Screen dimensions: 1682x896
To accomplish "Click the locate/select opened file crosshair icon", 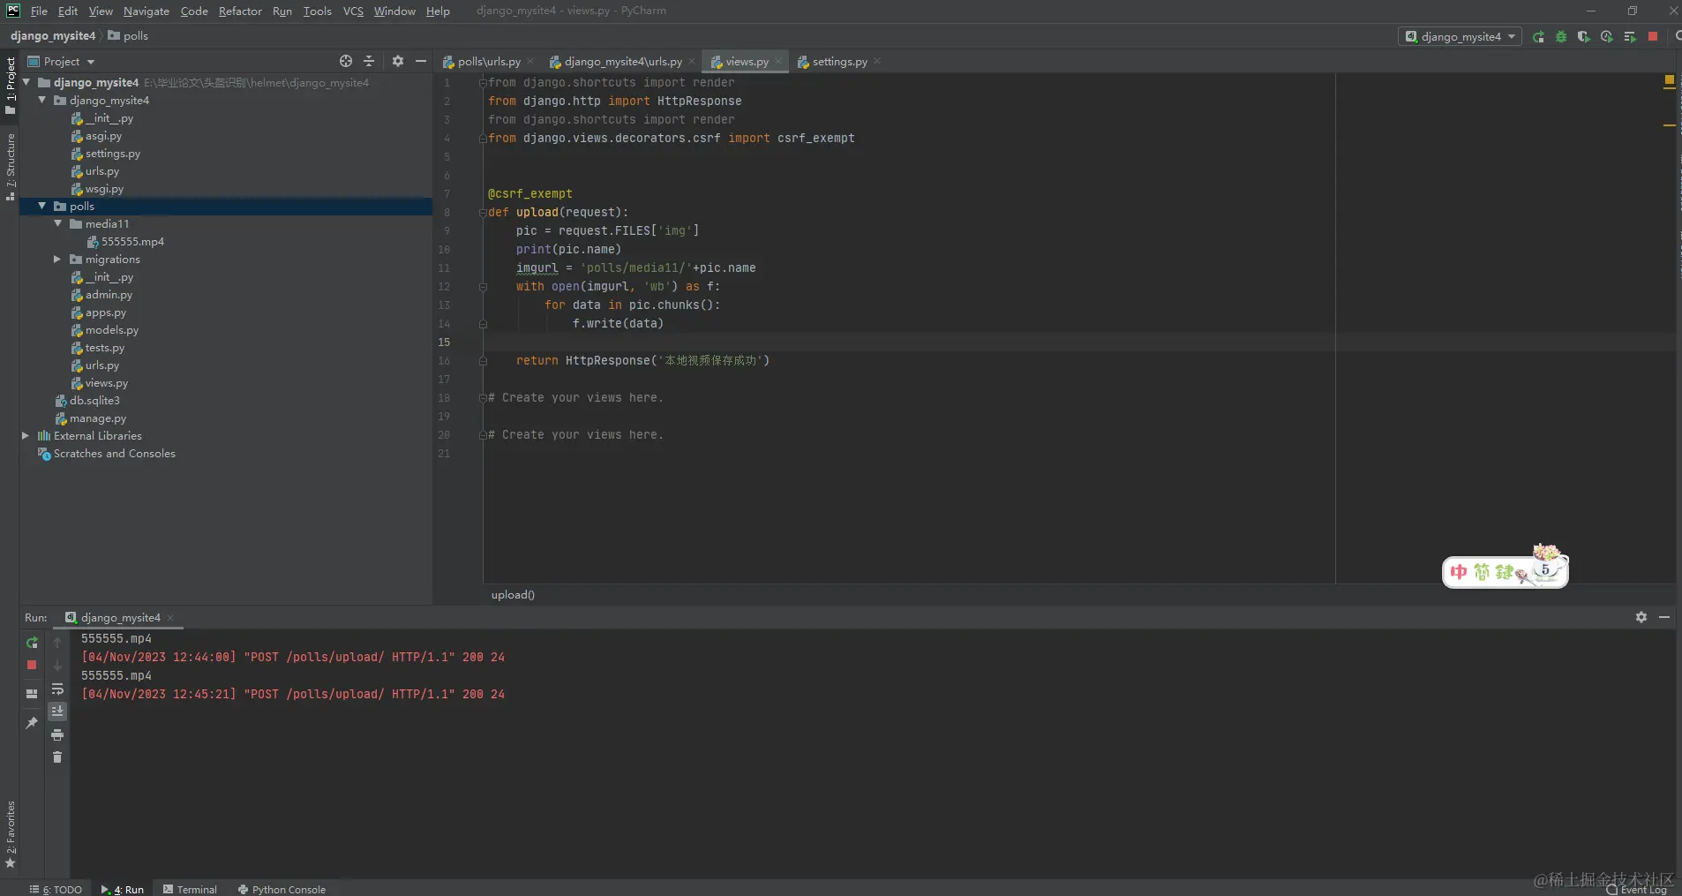I will pyautogui.click(x=346, y=61).
